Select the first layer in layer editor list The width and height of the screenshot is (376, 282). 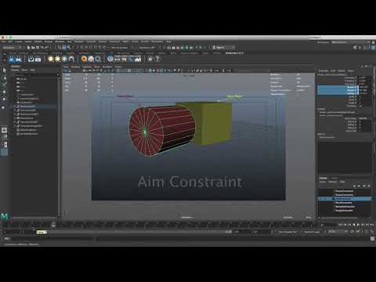(x=345, y=191)
